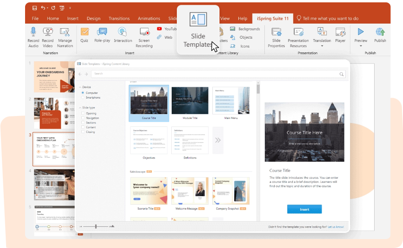Collapse the Slide type filter group
Screen dimensions: 403x248
coord(80,108)
